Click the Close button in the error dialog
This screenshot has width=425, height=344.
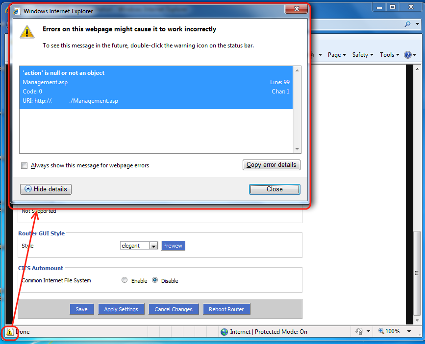point(275,189)
